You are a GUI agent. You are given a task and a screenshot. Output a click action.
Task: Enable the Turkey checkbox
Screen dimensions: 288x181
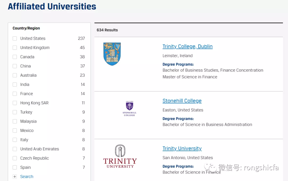(x=15, y=112)
